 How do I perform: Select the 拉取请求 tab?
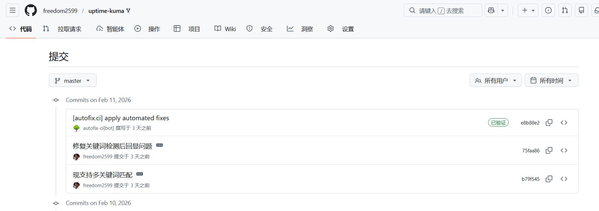tap(62, 29)
